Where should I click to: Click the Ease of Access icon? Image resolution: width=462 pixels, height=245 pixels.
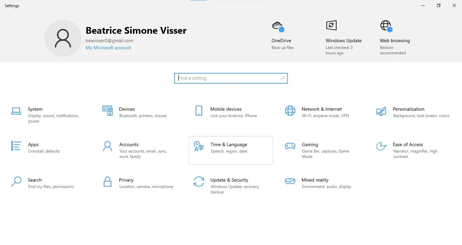point(381,146)
